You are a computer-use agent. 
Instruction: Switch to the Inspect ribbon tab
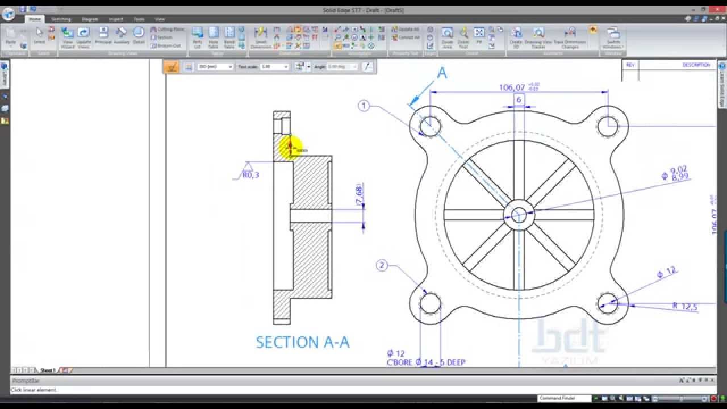116,19
